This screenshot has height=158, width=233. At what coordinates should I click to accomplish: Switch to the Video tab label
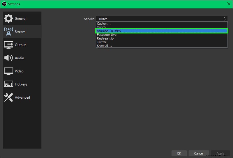[19, 71]
